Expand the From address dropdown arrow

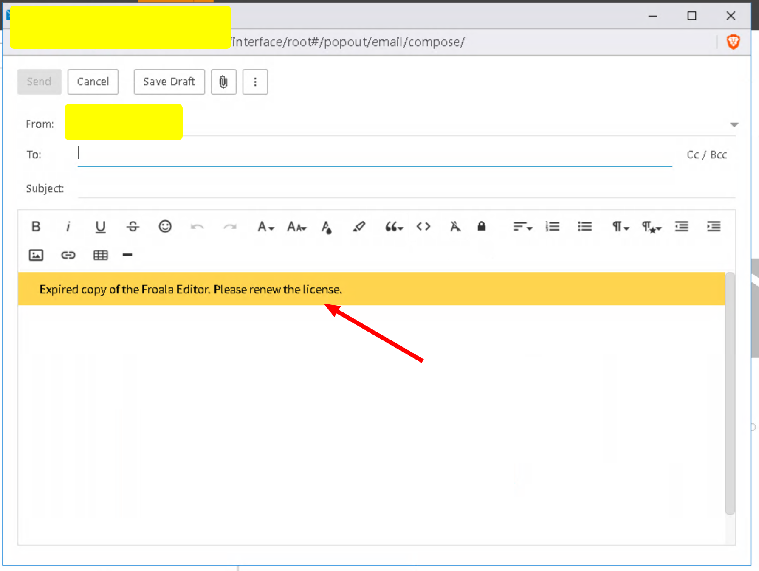tap(734, 124)
